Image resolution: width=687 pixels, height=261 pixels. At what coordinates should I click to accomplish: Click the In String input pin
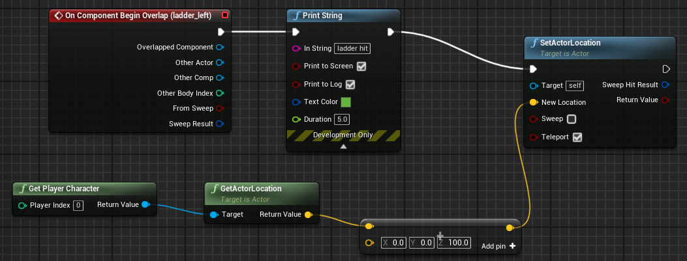click(296, 48)
